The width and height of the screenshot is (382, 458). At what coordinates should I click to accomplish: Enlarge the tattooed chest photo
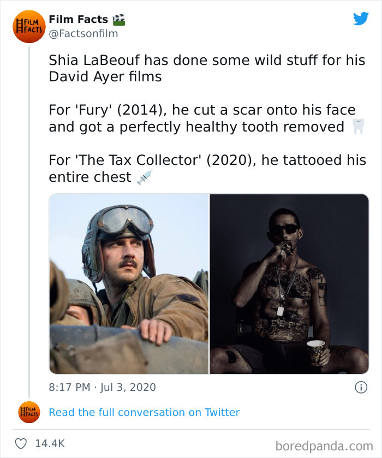pyautogui.click(x=289, y=284)
